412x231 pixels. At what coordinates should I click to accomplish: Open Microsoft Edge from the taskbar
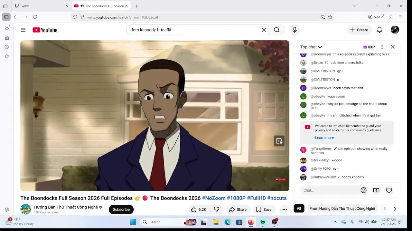click(x=228, y=222)
